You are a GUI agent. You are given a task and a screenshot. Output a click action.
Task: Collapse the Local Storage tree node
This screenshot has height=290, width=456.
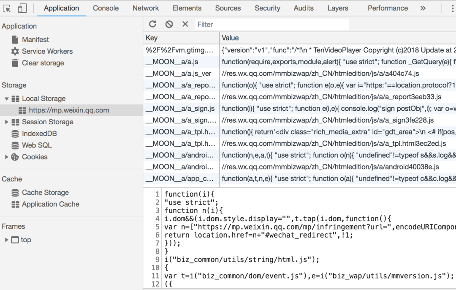[x=6, y=98]
